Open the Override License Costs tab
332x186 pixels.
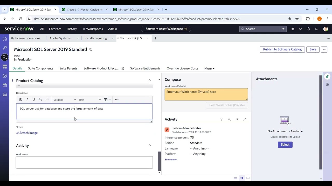click(182, 68)
